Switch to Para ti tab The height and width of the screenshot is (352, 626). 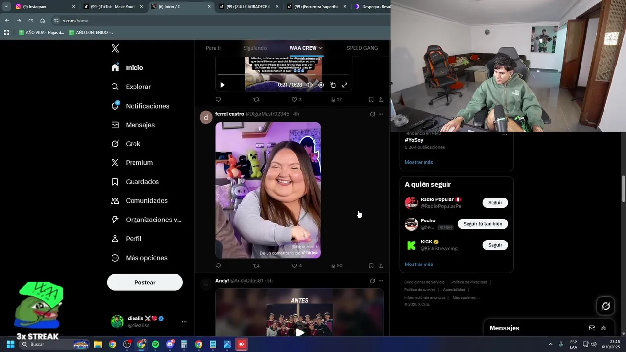click(x=213, y=48)
